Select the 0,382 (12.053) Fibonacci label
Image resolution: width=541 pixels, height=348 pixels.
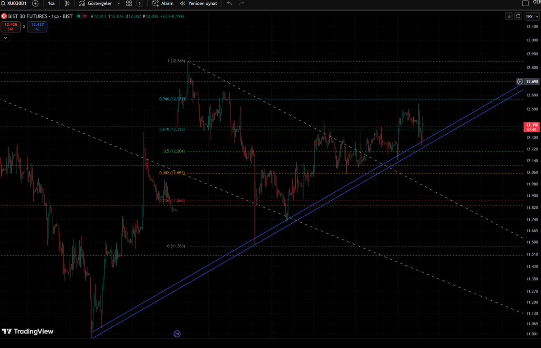tap(172, 173)
